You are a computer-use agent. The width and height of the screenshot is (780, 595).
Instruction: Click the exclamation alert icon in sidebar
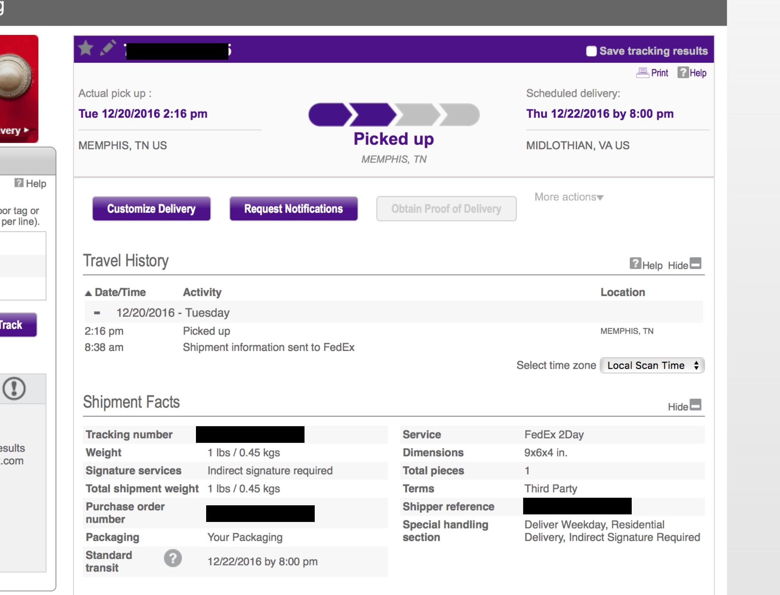14,389
